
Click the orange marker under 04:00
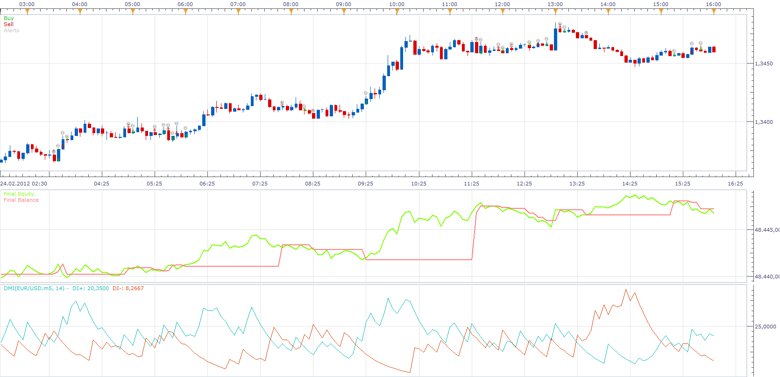pos(80,12)
